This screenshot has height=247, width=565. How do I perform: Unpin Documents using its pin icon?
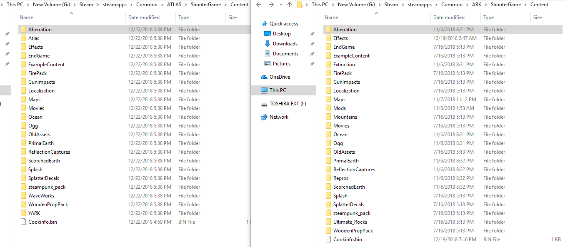tap(312, 54)
